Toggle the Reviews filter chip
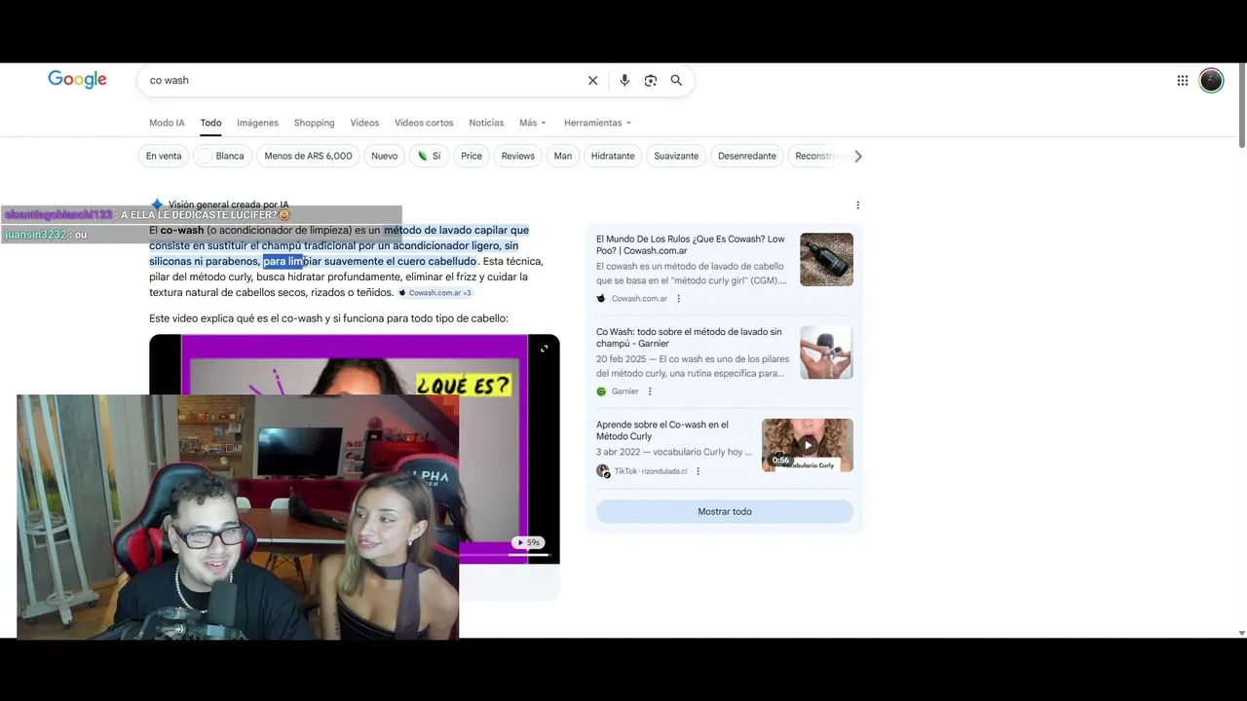This screenshot has height=701, width=1247. click(x=517, y=156)
